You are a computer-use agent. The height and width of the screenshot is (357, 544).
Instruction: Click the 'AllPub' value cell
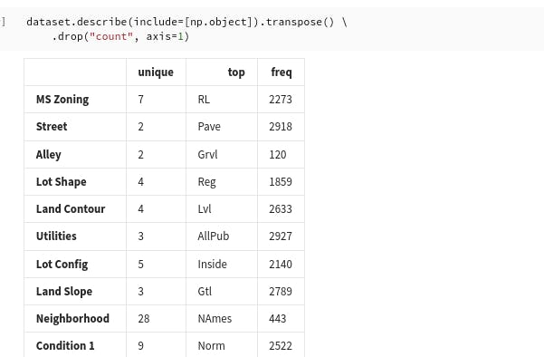point(222,236)
